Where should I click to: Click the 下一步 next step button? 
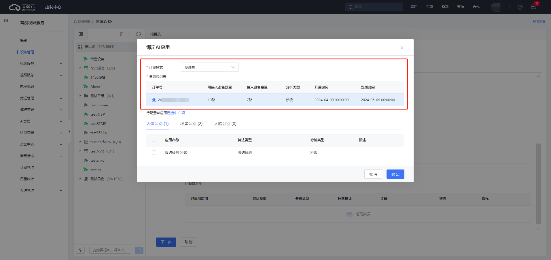pyautogui.click(x=166, y=242)
